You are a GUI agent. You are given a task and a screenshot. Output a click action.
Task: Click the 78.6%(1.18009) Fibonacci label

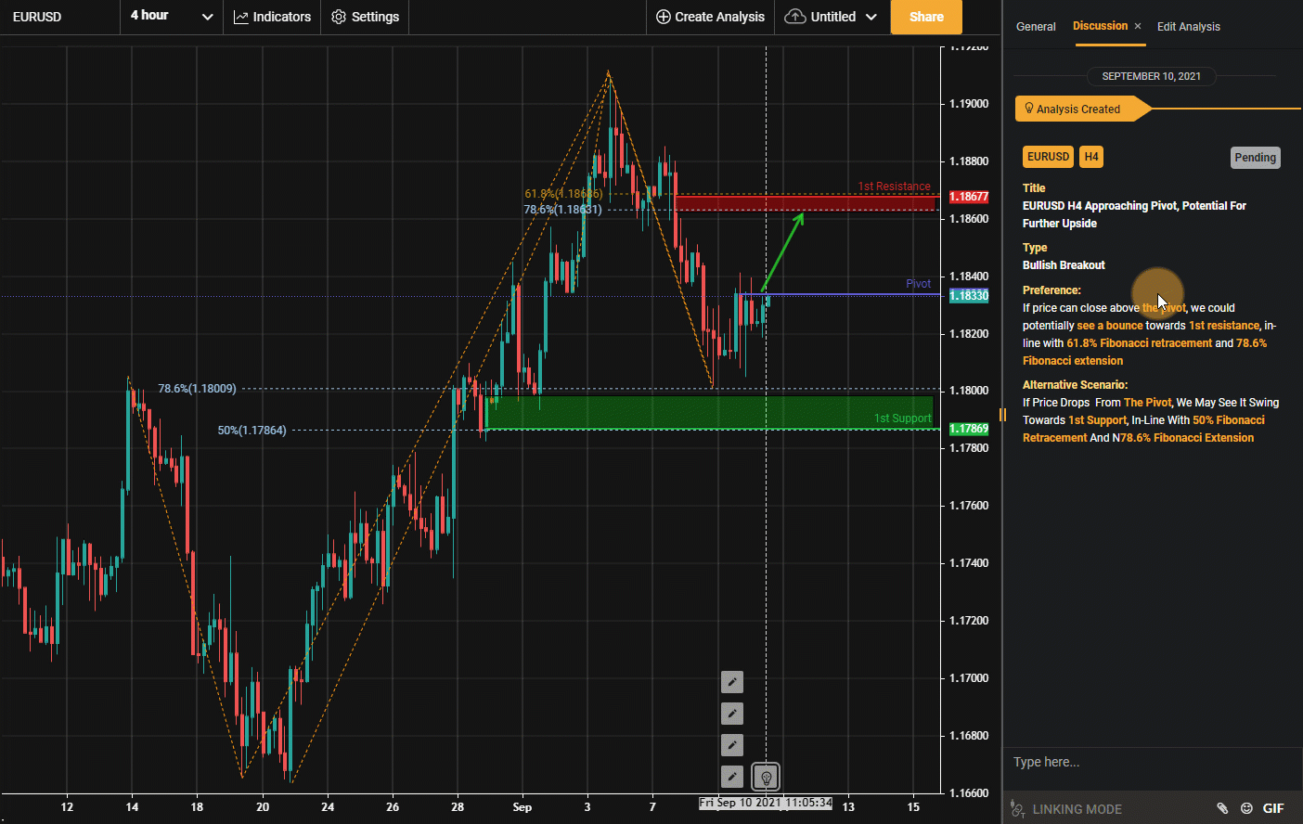click(x=197, y=389)
